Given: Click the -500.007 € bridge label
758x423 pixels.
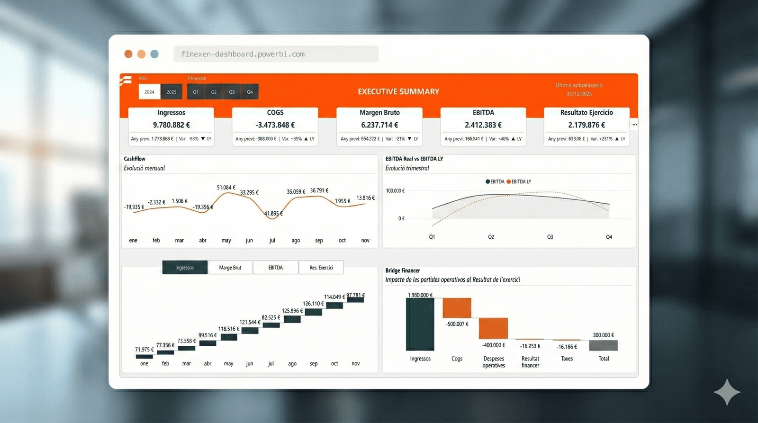Looking at the screenshot, I should click(x=457, y=324).
